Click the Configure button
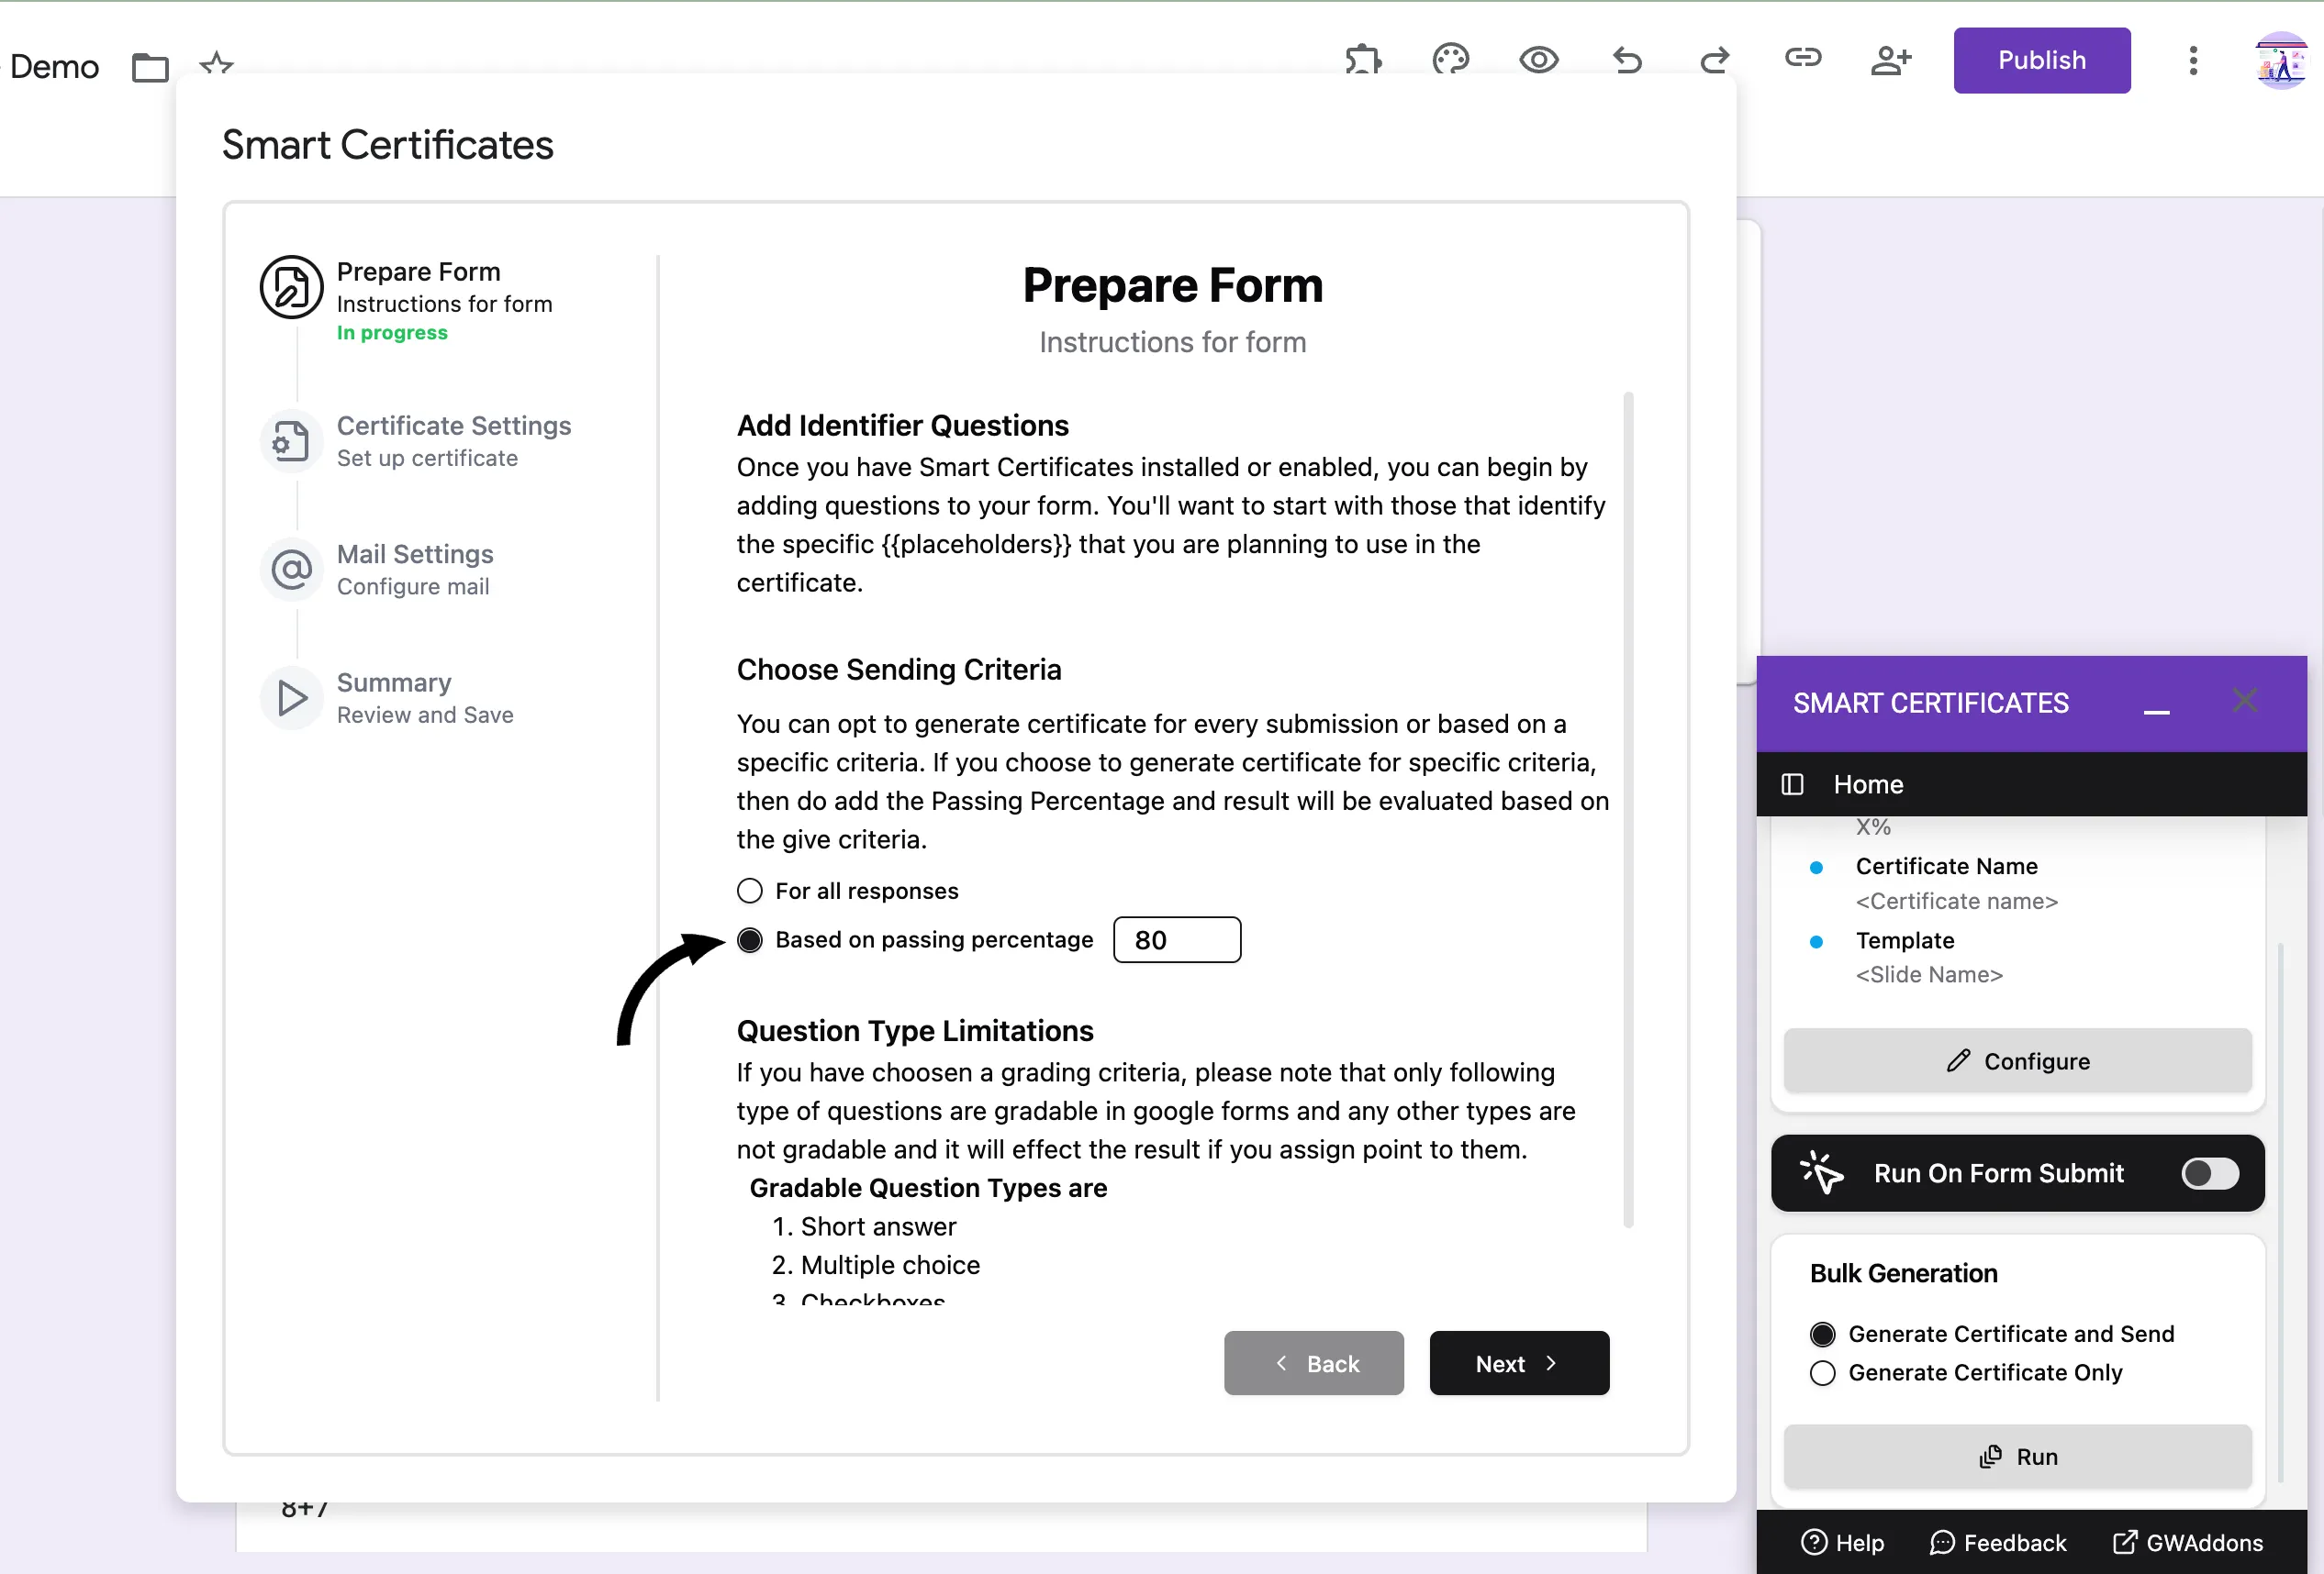This screenshot has width=2324, height=1574. pos(2018,1060)
